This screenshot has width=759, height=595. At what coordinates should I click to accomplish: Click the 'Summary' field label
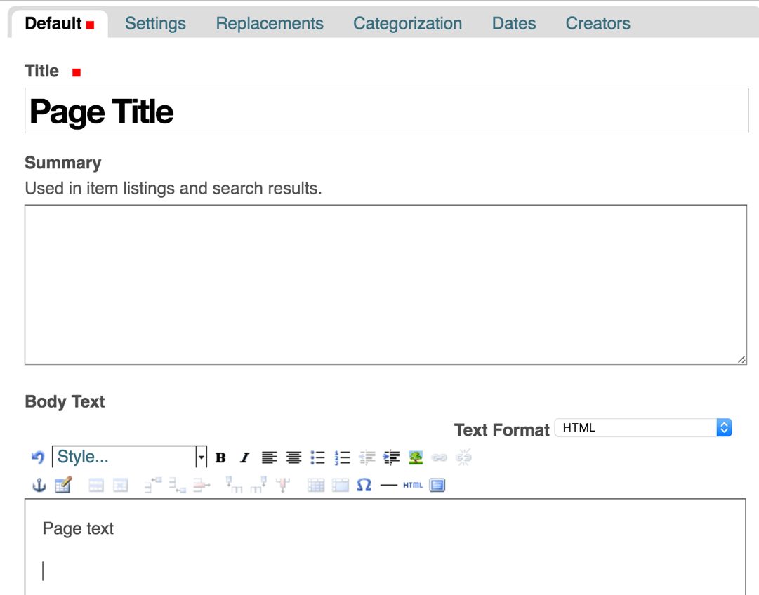coord(63,163)
